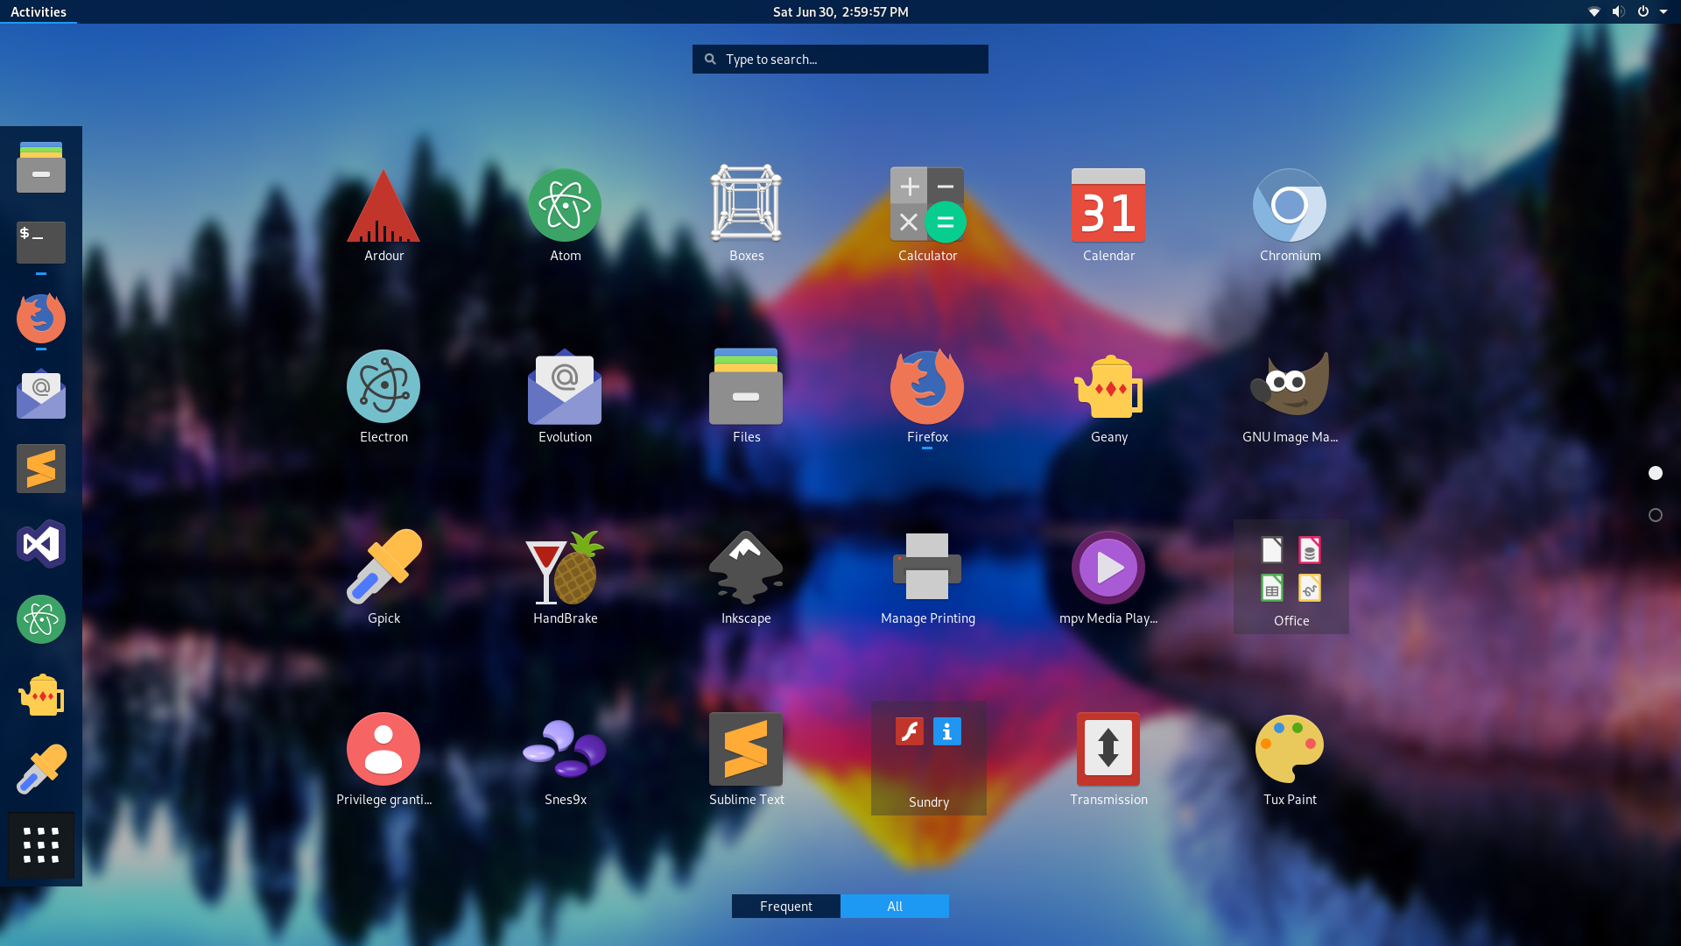This screenshot has width=1681, height=946.
Task: Select the All apps tab
Action: click(895, 907)
